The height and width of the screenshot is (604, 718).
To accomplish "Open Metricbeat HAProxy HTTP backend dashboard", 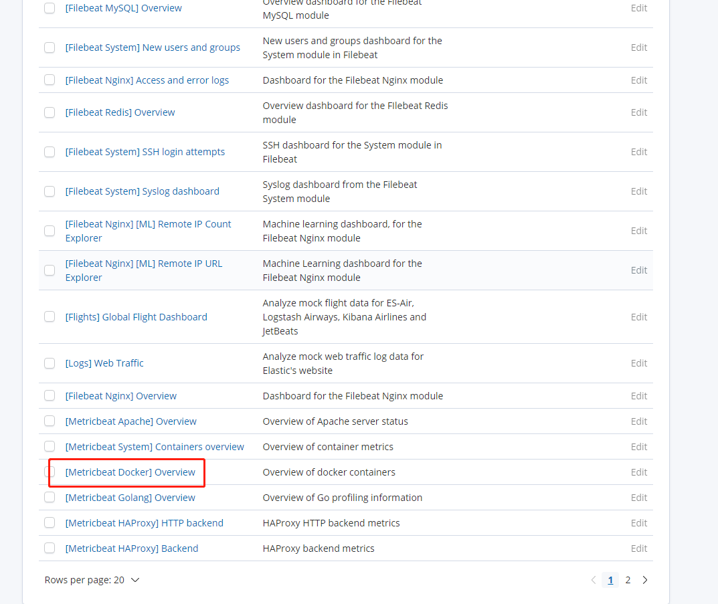I will click(145, 523).
